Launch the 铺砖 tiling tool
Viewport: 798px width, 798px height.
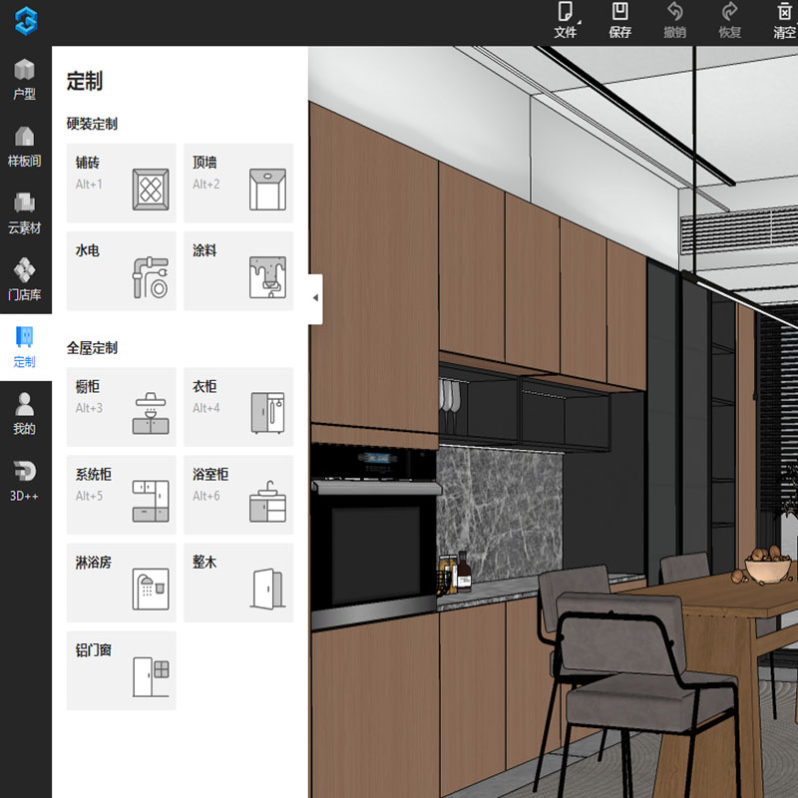121,183
